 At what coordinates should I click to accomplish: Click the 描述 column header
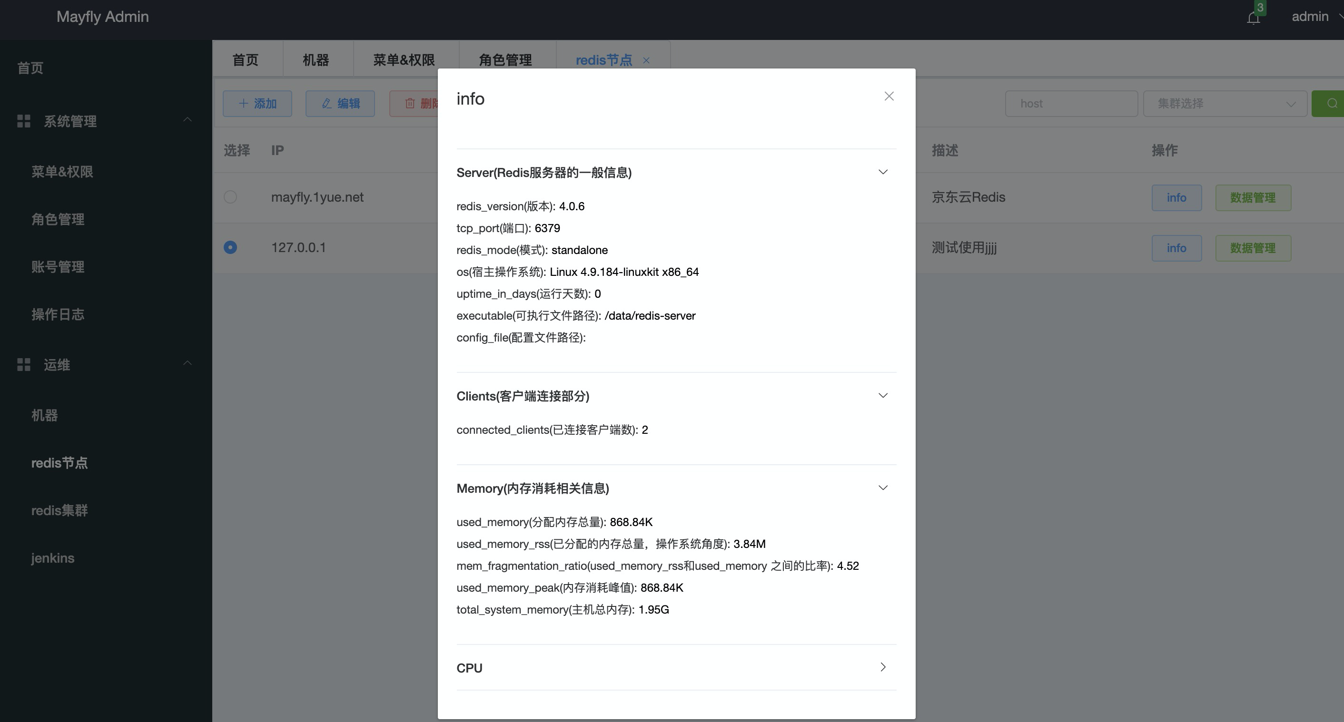945,151
